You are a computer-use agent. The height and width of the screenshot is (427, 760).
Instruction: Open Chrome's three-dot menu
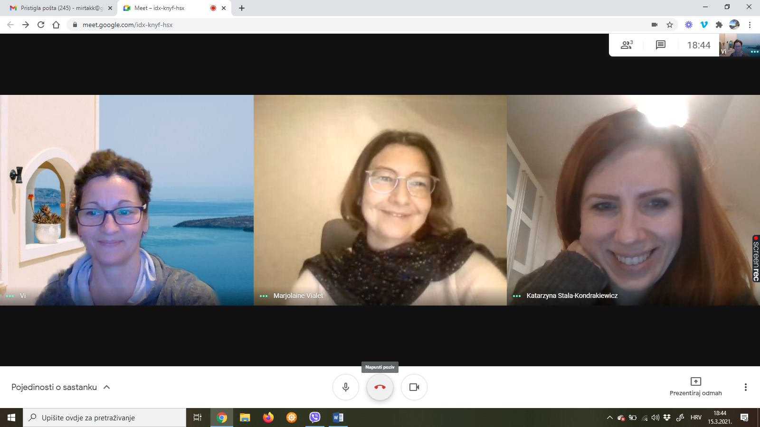click(750, 25)
